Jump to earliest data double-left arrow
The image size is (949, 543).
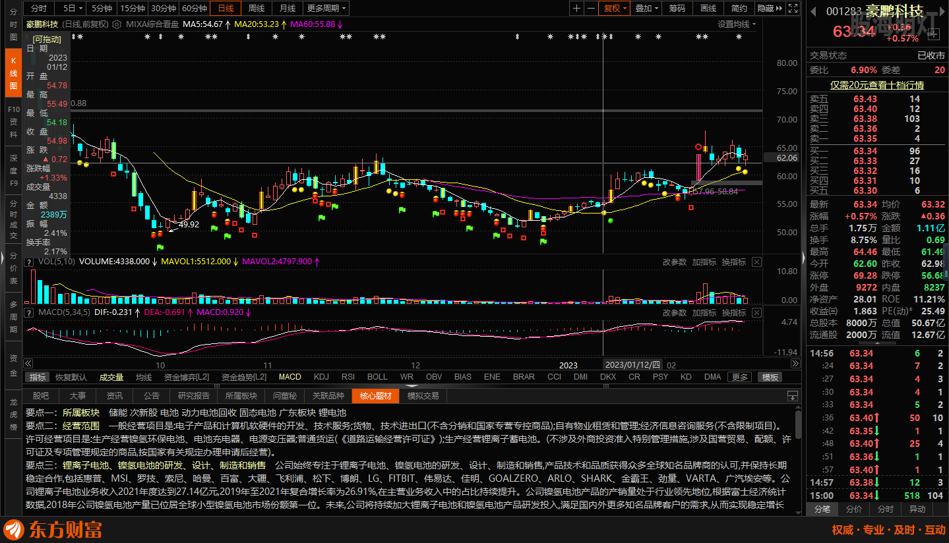28,364
